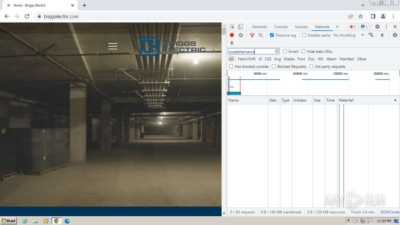The width and height of the screenshot is (400, 225).
Task: Filter requests by Doc type
Action: (x=311, y=59)
